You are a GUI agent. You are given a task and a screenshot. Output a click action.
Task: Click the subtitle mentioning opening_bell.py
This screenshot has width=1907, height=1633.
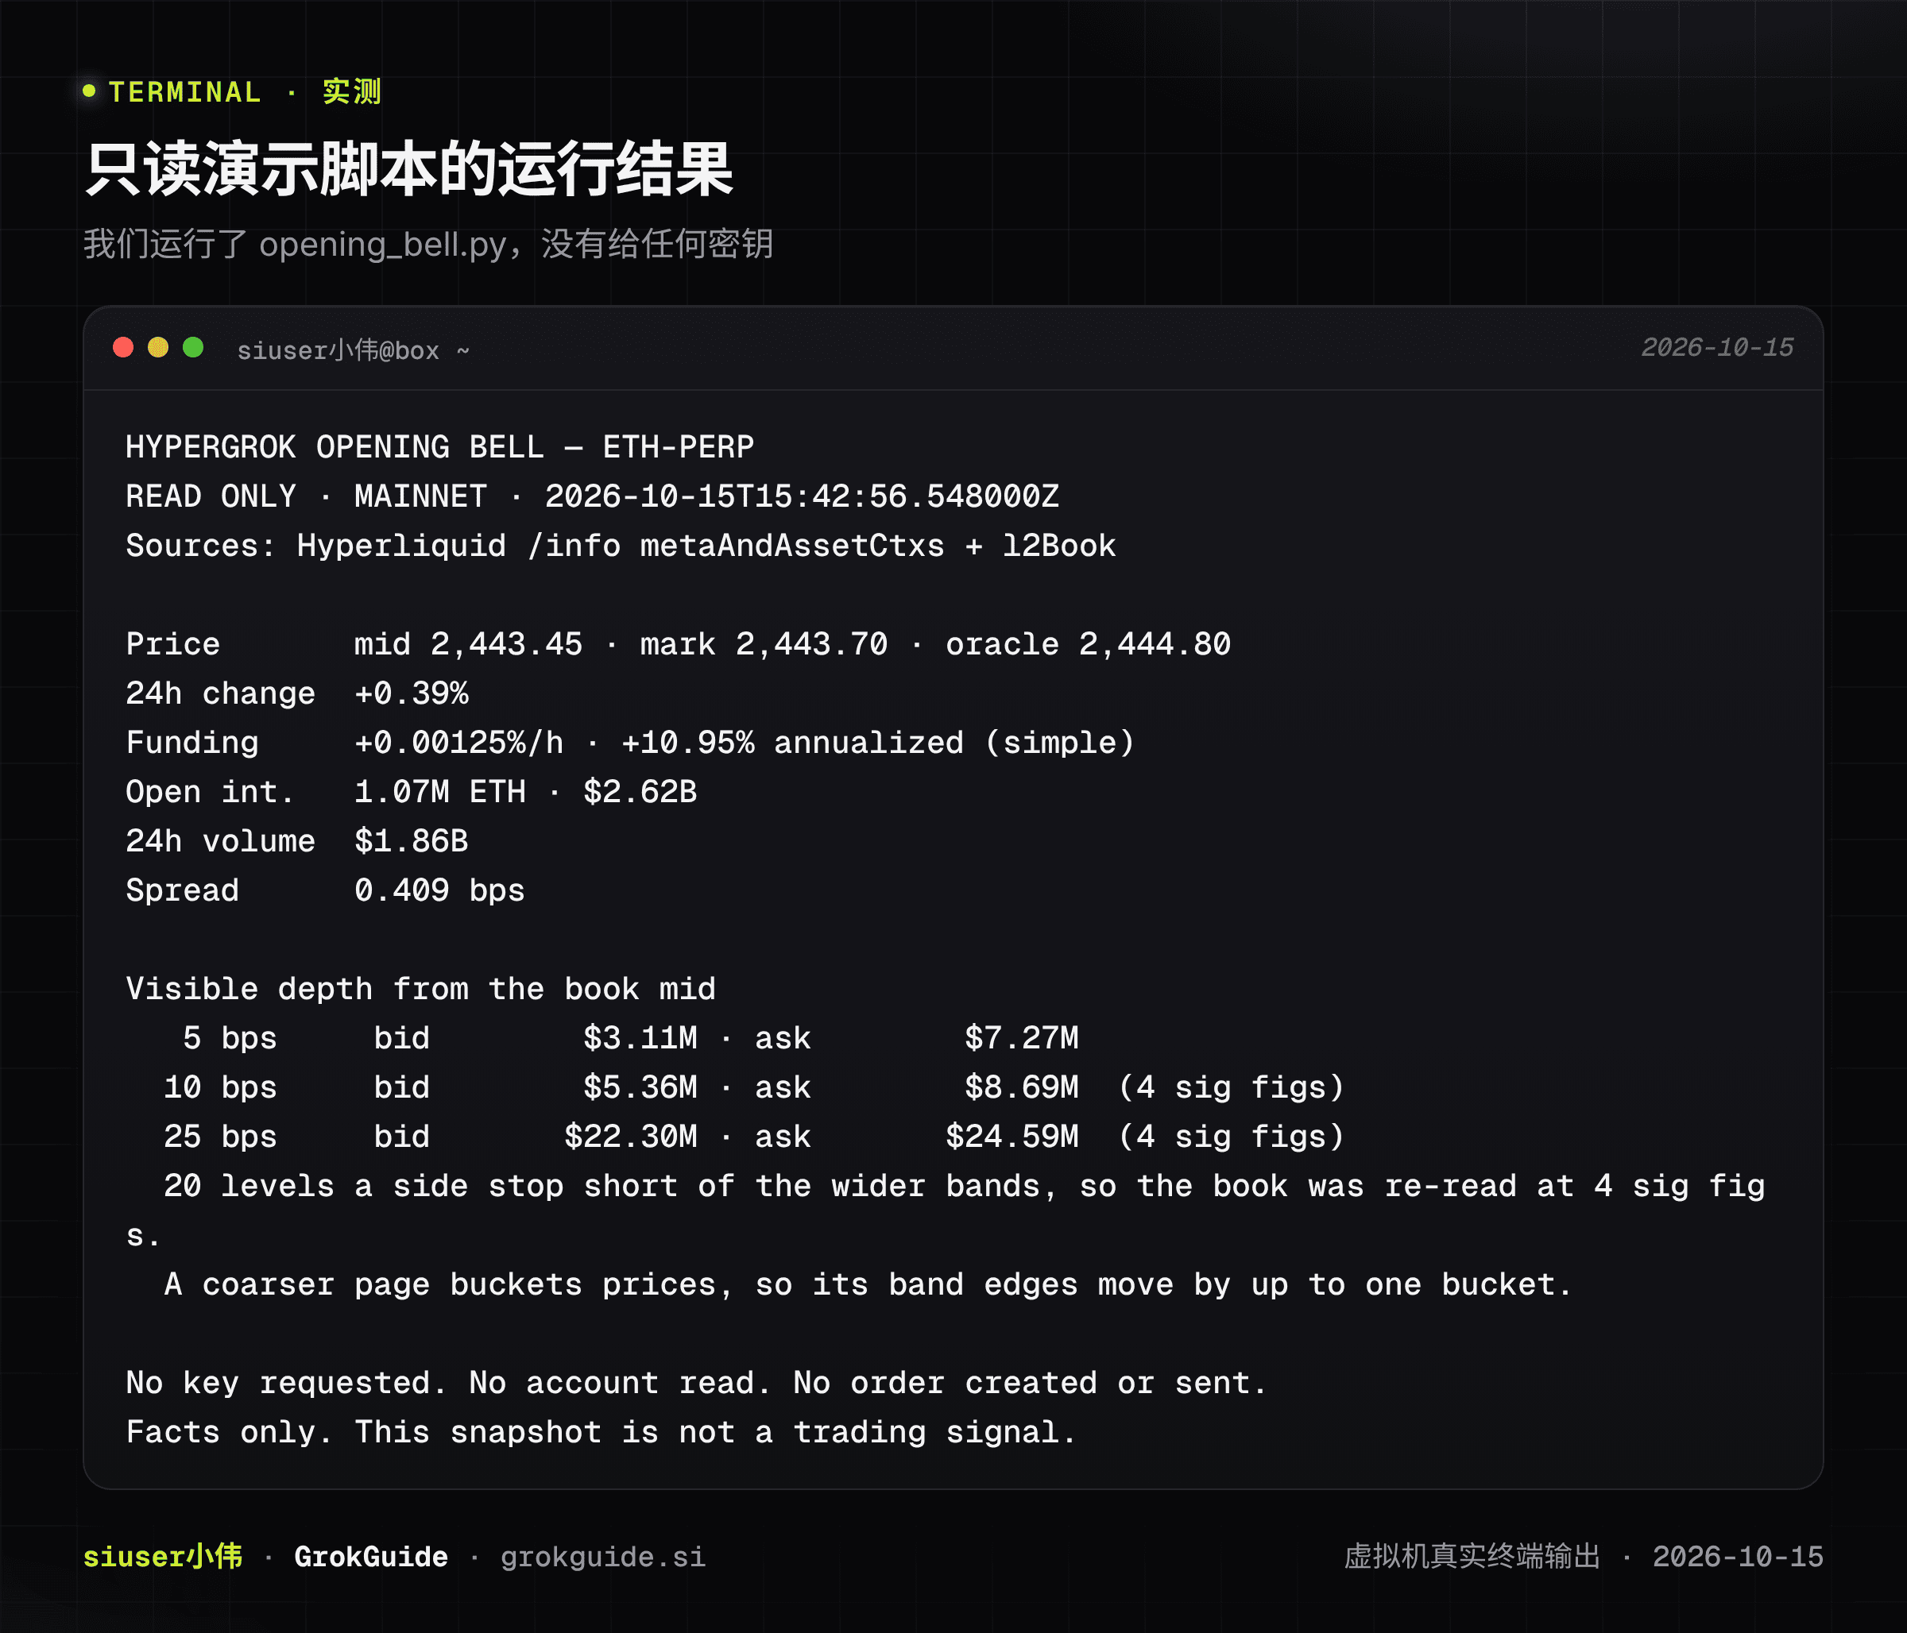(428, 244)
